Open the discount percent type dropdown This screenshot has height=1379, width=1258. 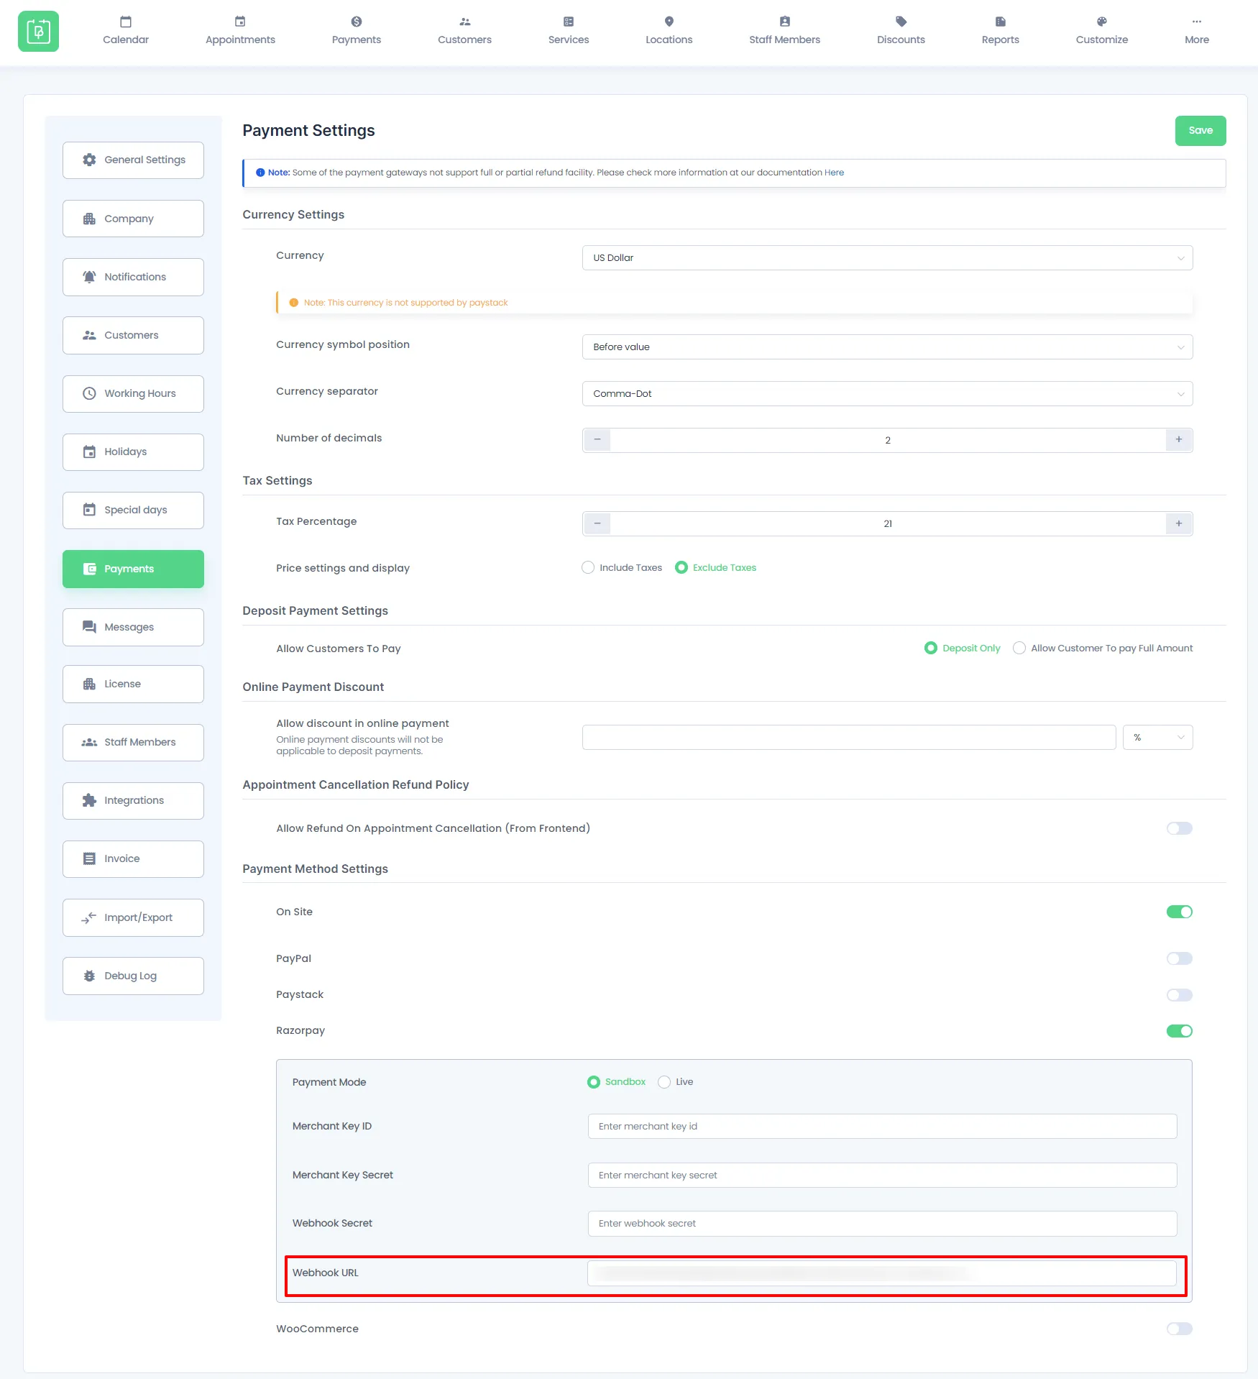click(1157, 738)
